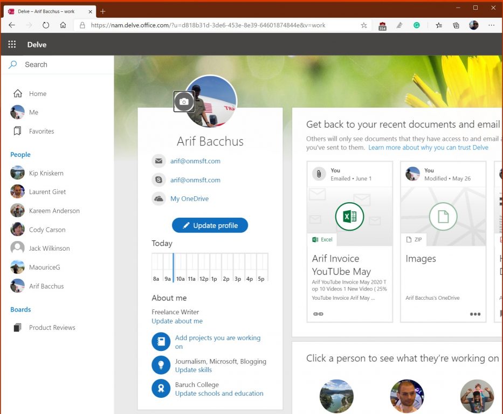Refresh the Delve page
This screenshot has width=503, height=414.
pyautogui.click(x=46, y=25)
